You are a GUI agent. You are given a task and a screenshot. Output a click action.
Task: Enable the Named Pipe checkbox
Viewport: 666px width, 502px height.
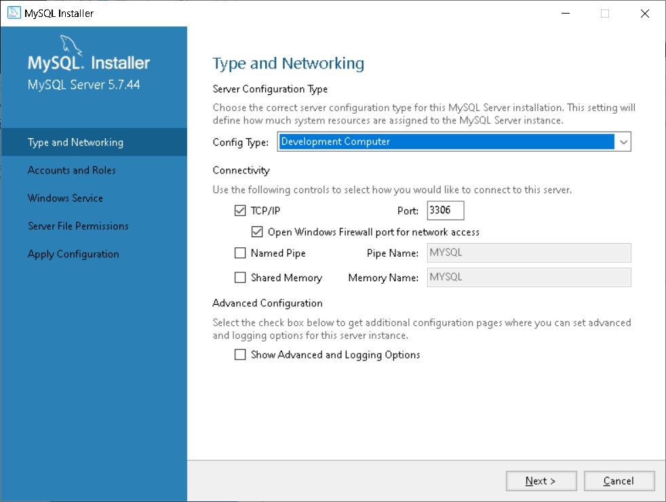(x=240, y=253)
